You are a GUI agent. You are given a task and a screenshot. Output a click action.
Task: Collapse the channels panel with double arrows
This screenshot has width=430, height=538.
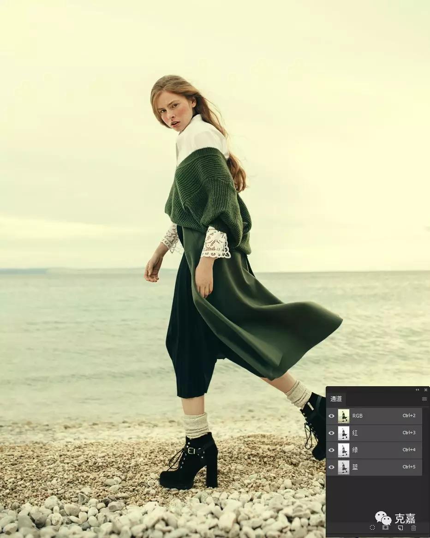(417, 390)
